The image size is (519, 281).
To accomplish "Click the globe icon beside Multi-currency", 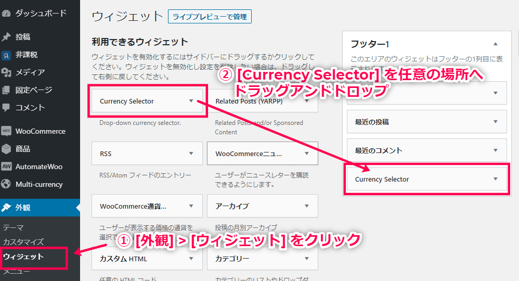I will click(x=6, y=184).
